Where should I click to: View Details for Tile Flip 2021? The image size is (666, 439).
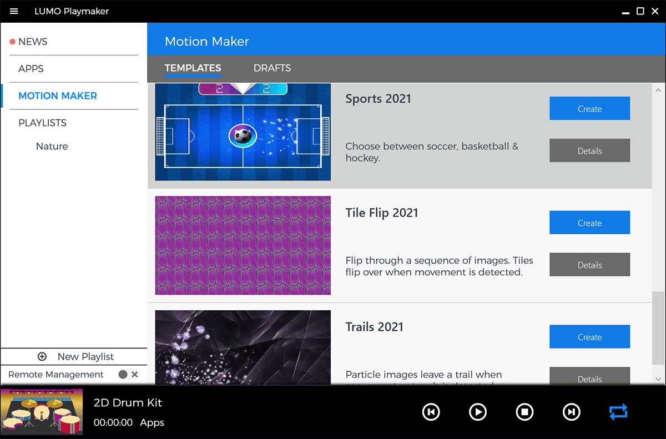(x=589, y=265)
